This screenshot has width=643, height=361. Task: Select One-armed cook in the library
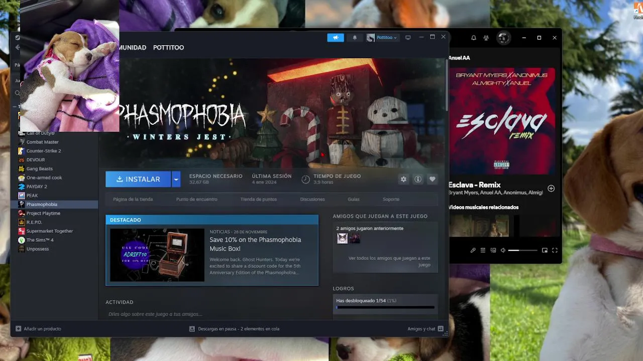point(54,177)
